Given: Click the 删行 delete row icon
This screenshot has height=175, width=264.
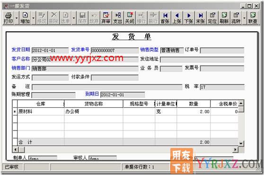Looking at the screenshot, I should pyautogui.click(x=153, y=18).
